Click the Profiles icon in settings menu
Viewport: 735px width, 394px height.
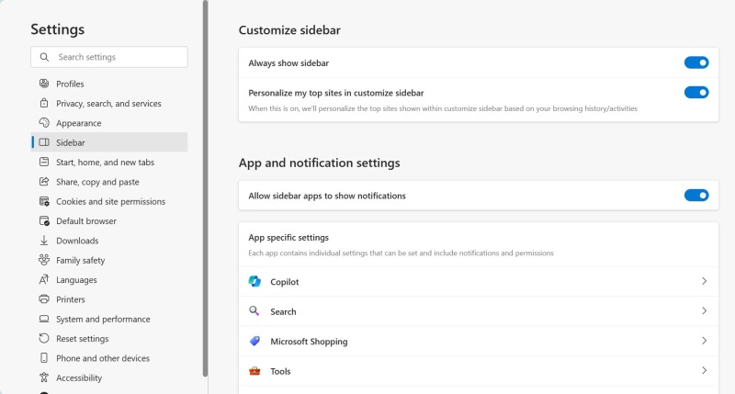click(x=44, y=84)
